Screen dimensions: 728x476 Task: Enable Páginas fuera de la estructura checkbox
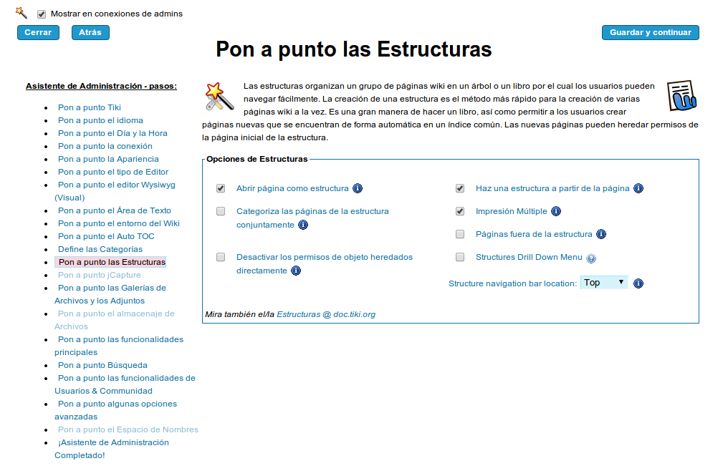[460, 235]
